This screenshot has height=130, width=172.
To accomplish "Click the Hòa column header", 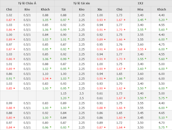I will click(x=140, y=9).
